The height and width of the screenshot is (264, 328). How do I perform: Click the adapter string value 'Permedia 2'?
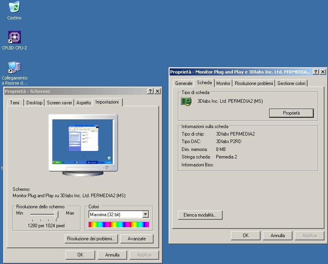226,157
